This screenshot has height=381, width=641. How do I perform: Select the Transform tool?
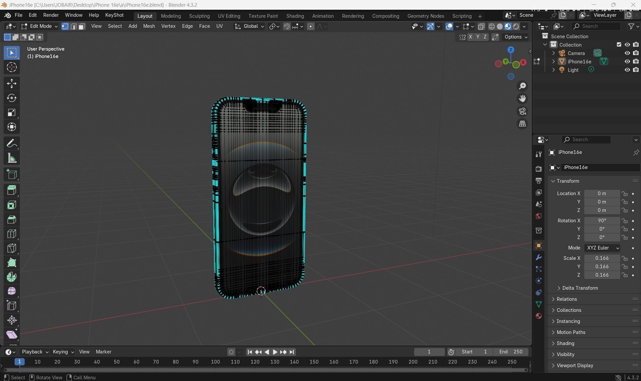[12, 127]
